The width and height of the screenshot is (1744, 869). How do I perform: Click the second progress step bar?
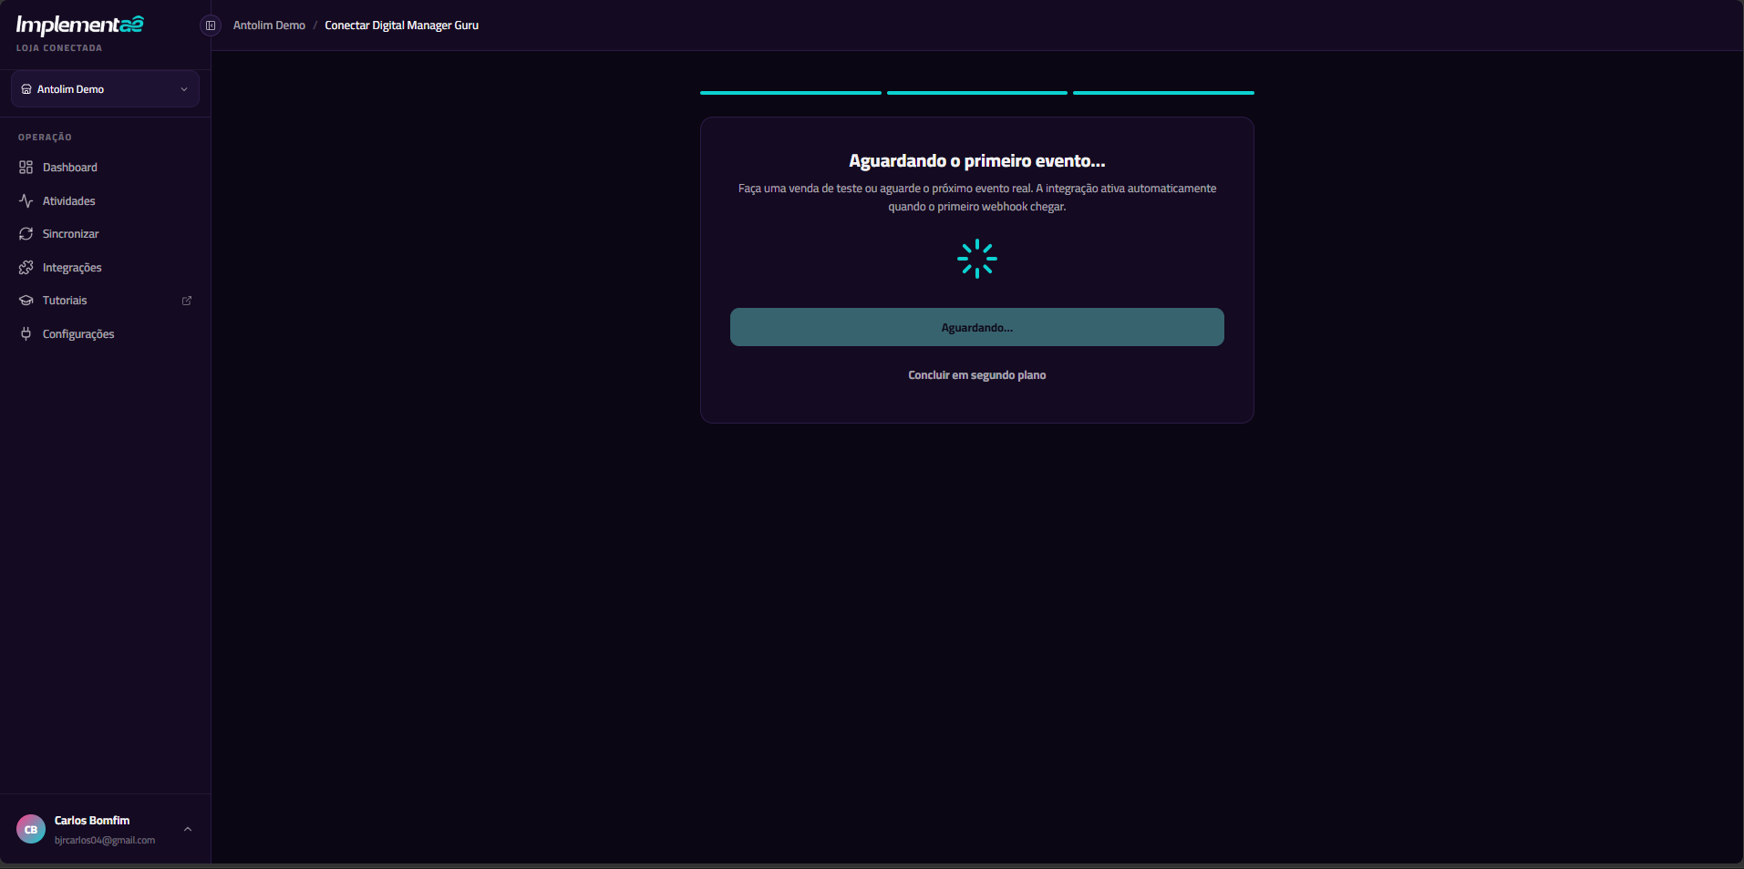coord(977,93)
